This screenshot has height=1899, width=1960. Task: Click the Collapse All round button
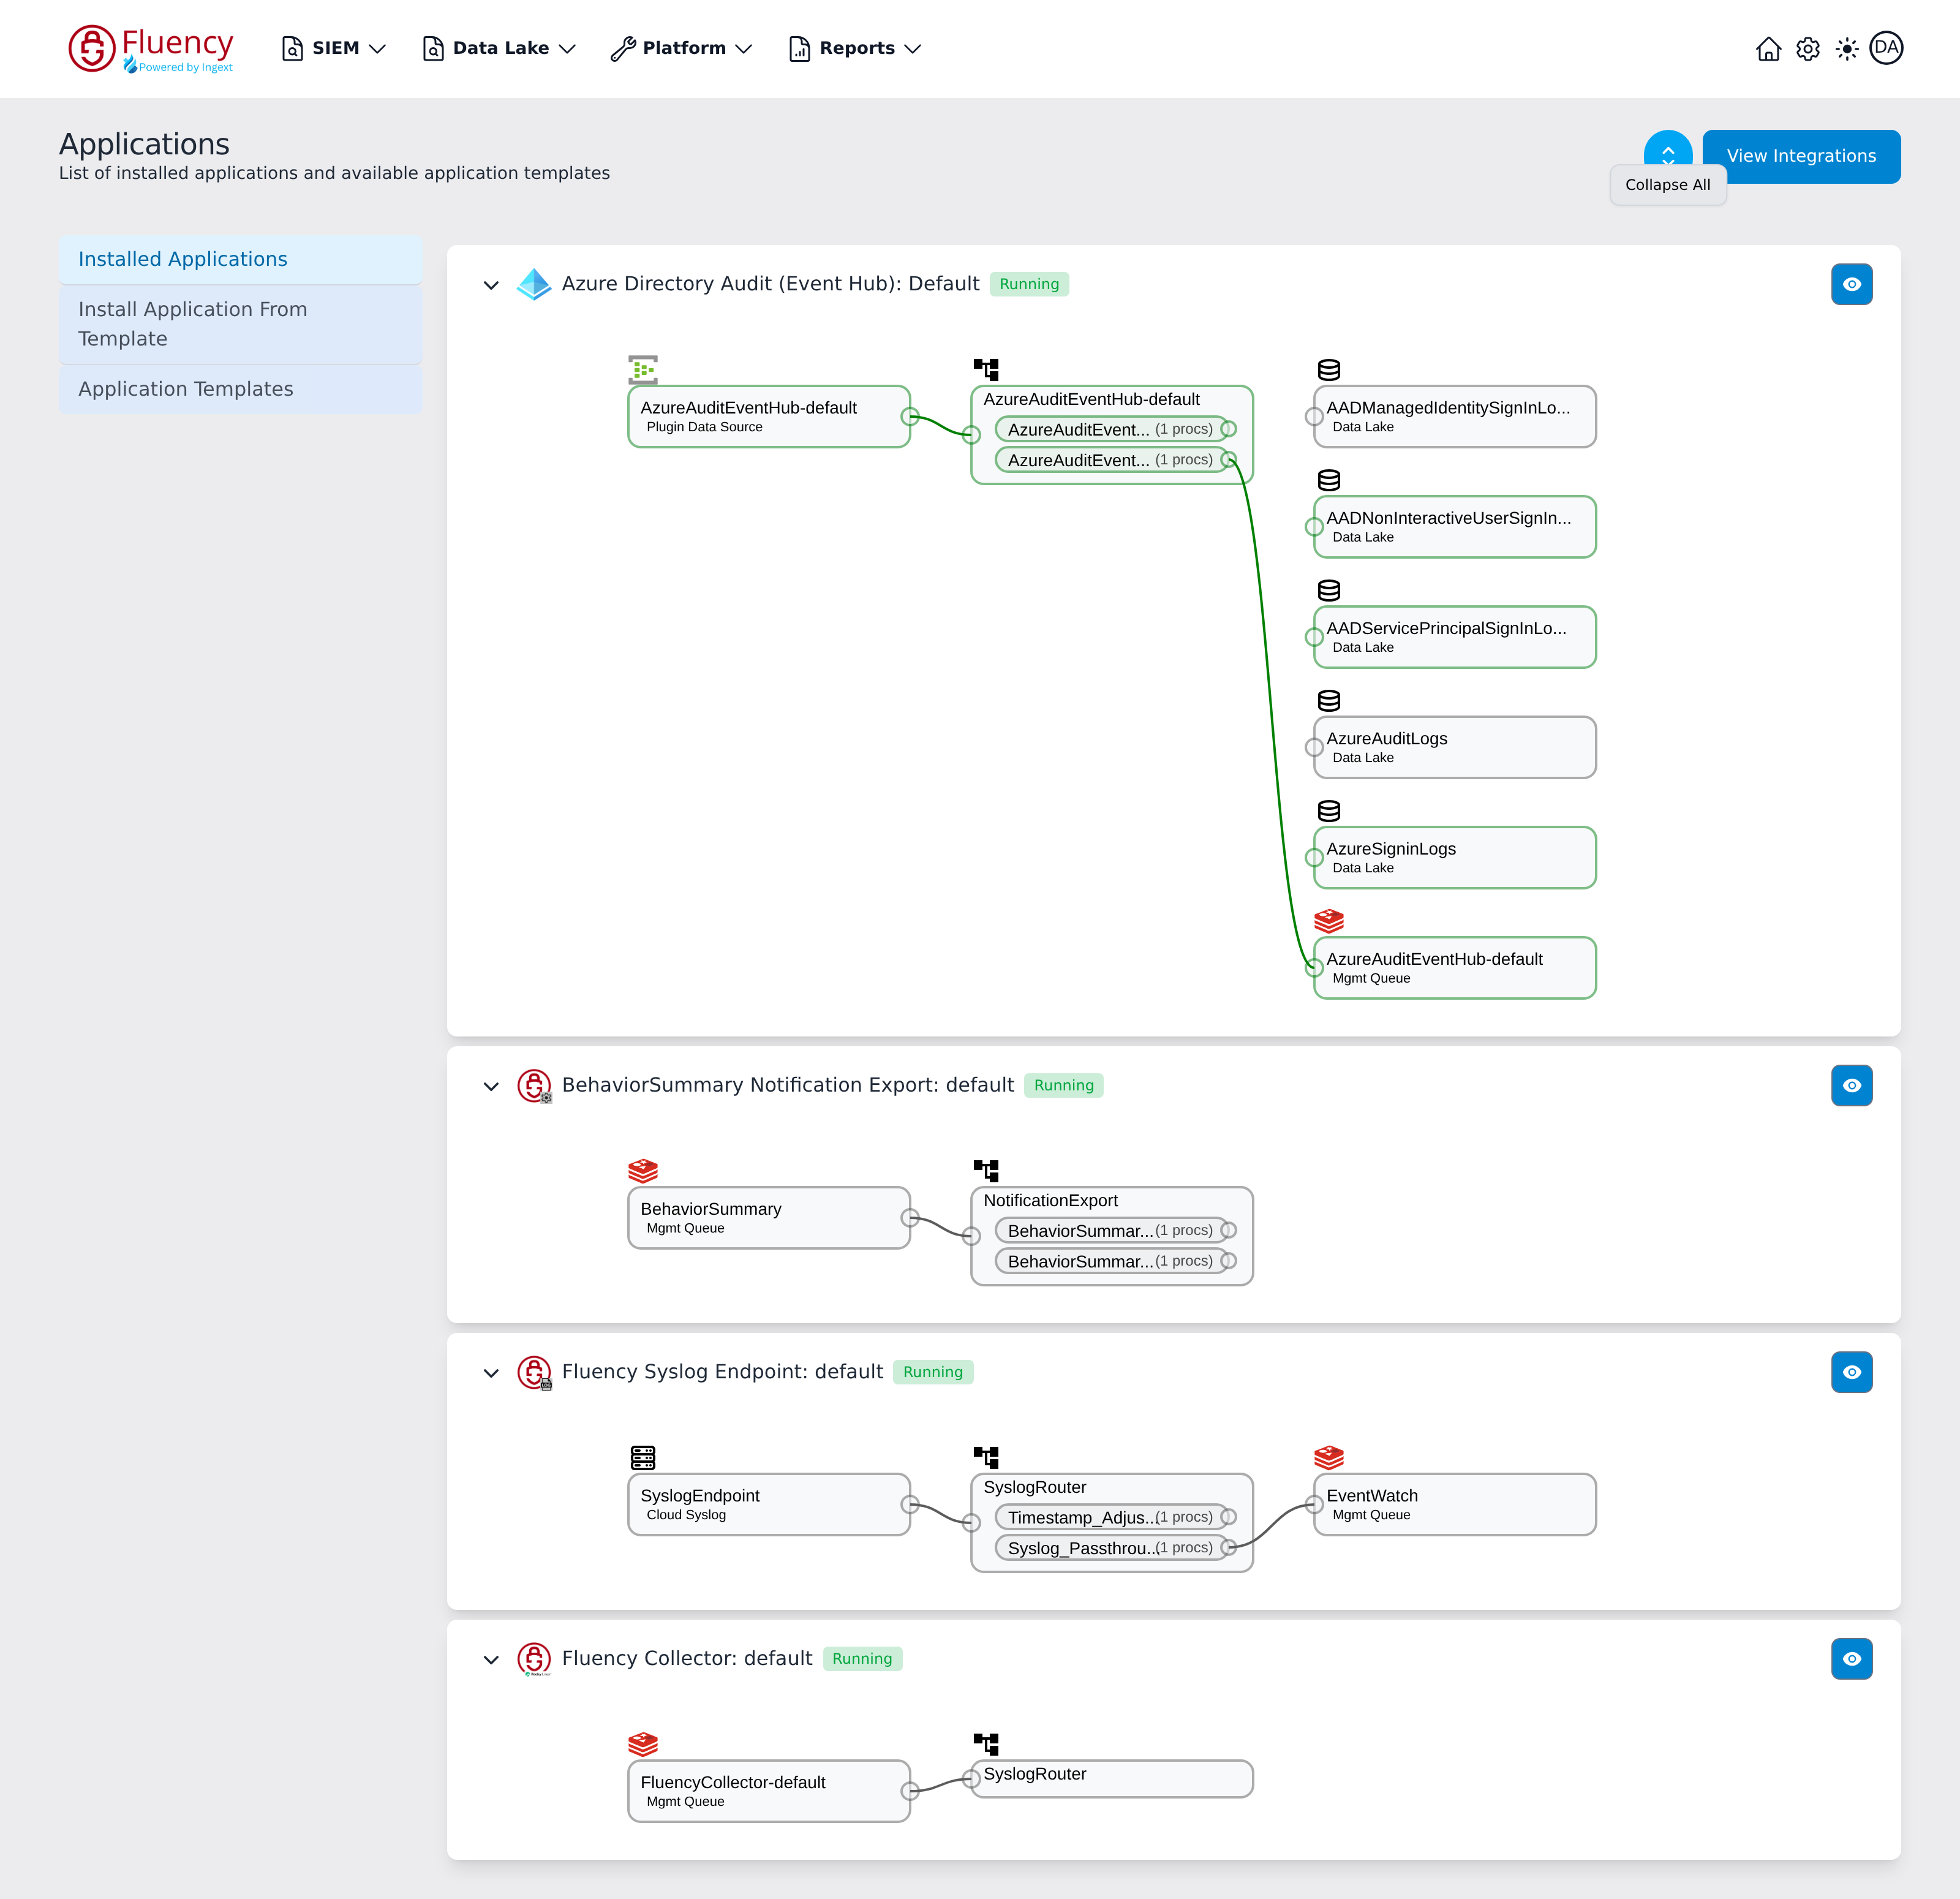tap(1668, 151)
